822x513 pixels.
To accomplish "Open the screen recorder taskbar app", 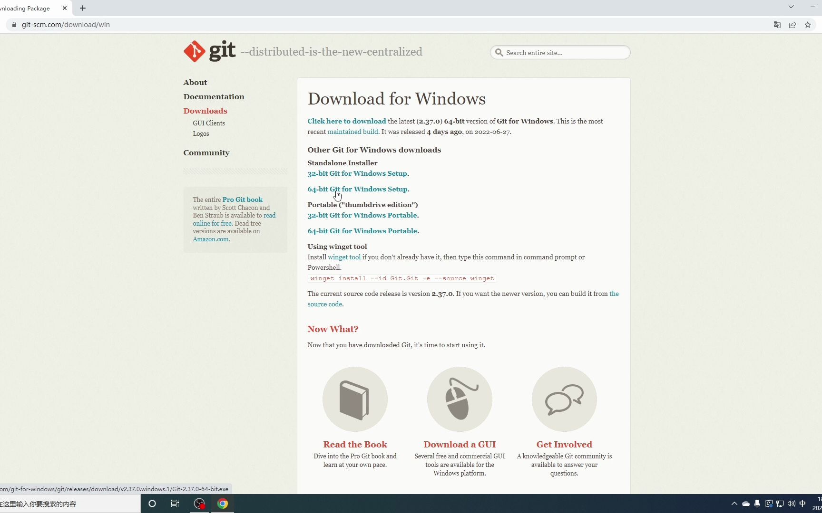I will pos(199,503).
